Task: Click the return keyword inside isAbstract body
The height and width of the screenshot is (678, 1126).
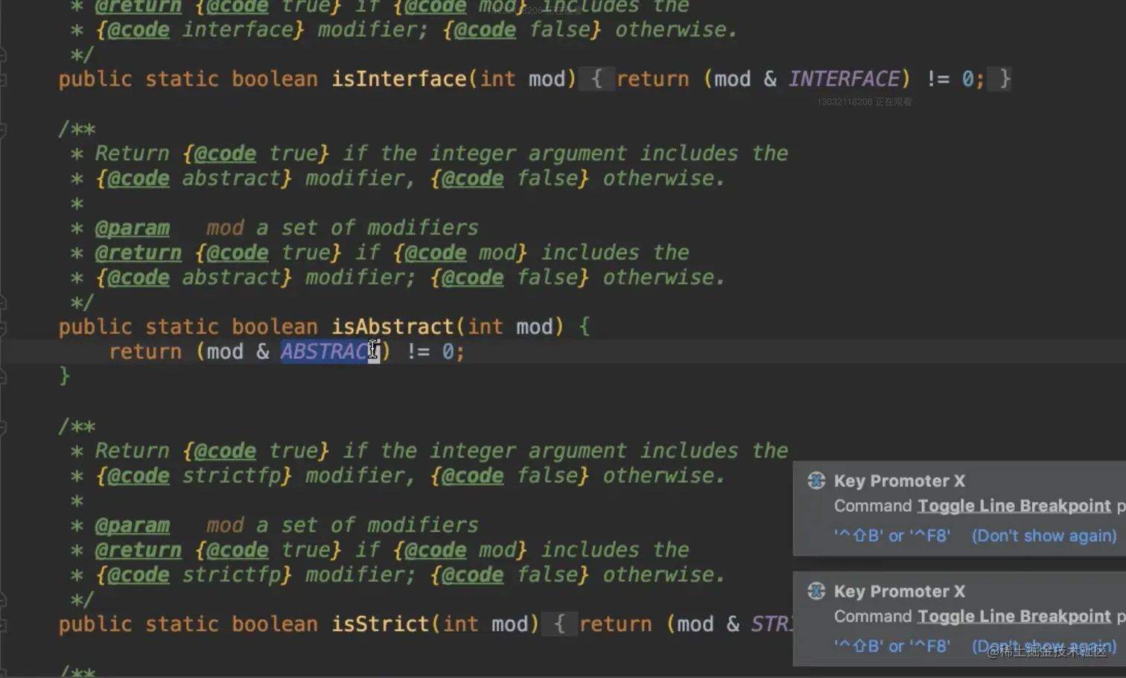Action: coord(145,352)
